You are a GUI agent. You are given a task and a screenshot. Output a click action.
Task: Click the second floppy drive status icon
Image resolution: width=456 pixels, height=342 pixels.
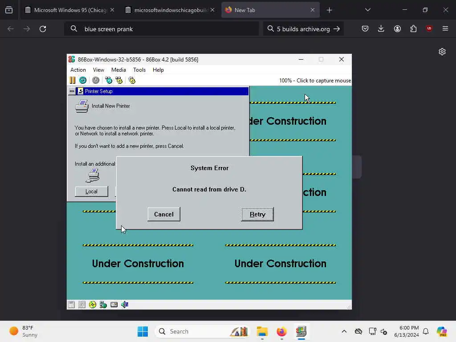point(82,305)
